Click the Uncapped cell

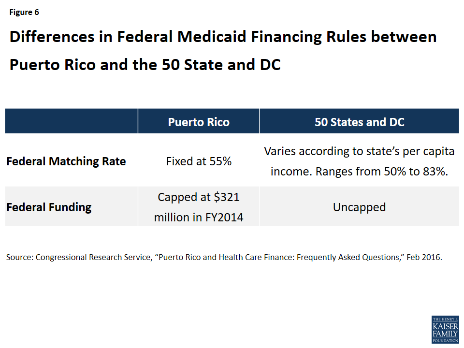pos(359,207)
